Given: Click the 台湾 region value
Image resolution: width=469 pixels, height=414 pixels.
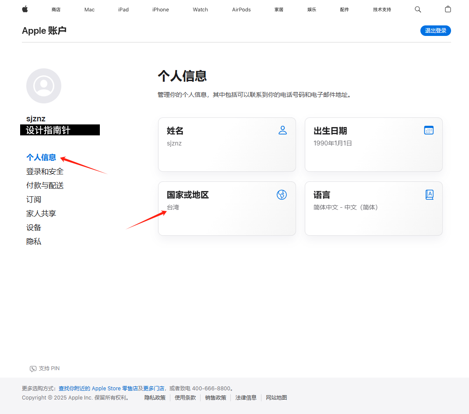Looking at the screenshot, I should (173, 207).
